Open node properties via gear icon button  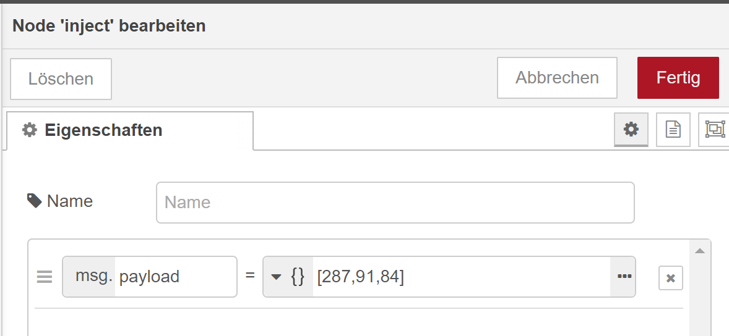(x=631, y=130)
